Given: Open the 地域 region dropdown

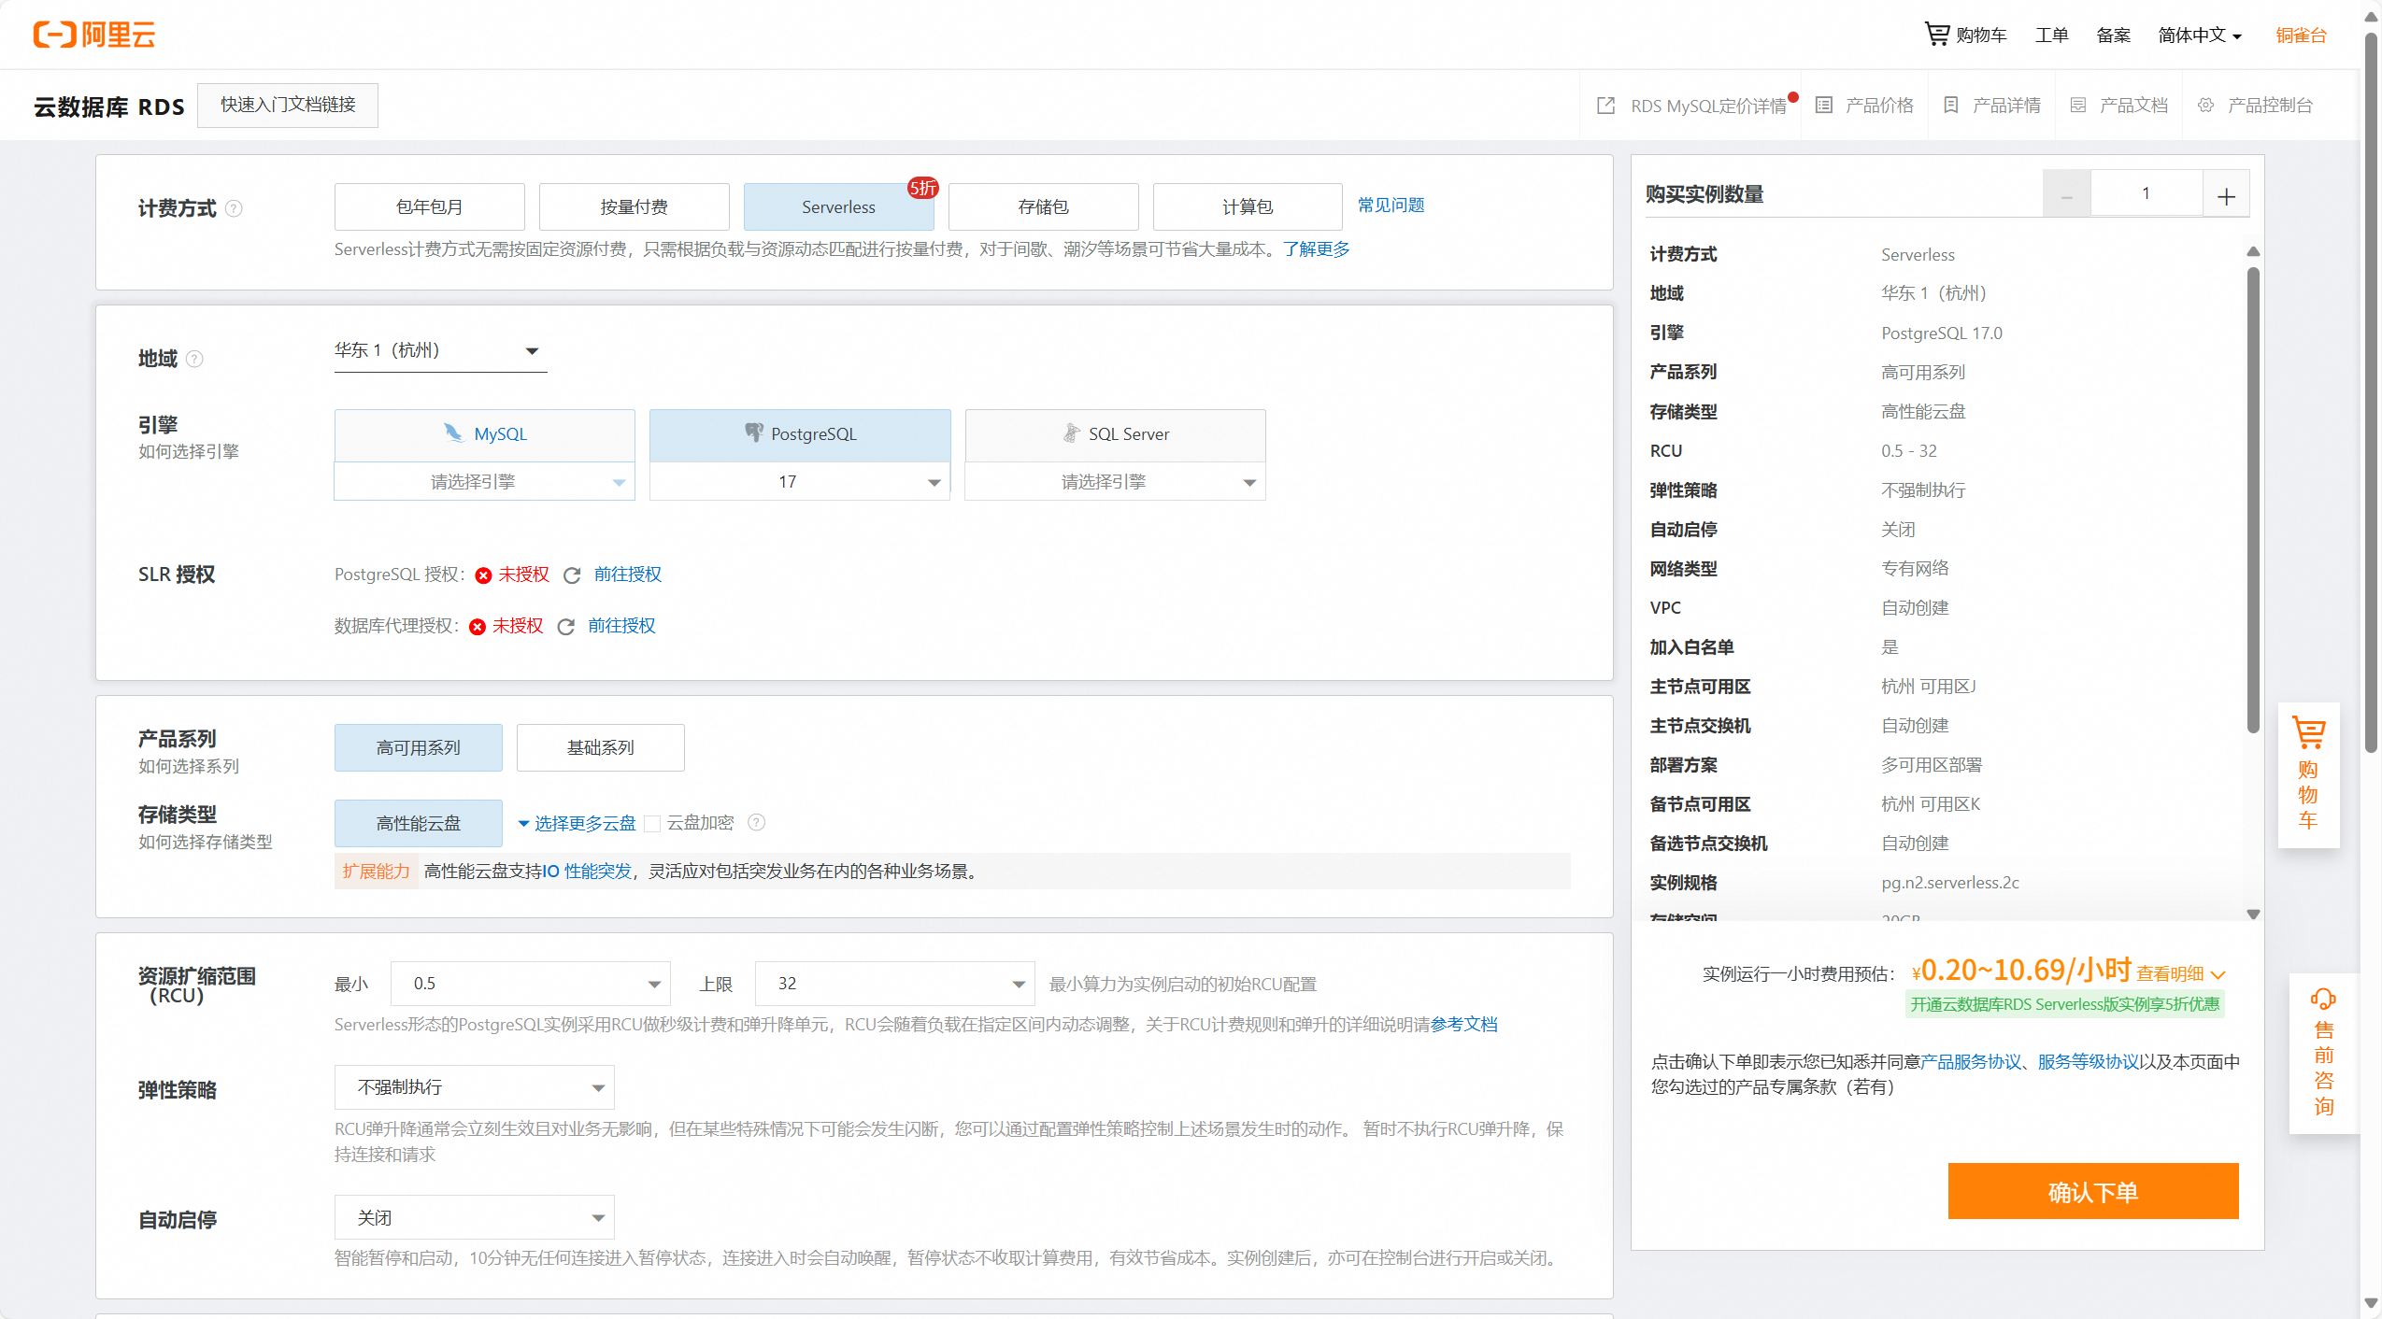Looking at the screenshot, I should [440, 351].
